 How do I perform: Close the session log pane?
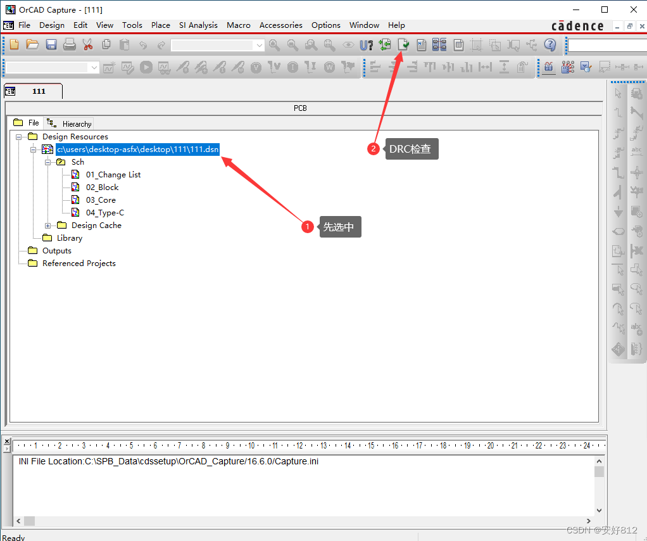coord(7,441)
